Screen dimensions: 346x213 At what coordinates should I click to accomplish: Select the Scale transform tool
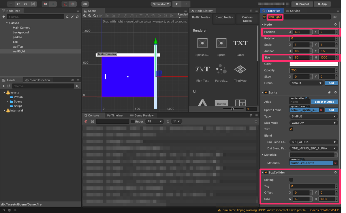(25, 4)
